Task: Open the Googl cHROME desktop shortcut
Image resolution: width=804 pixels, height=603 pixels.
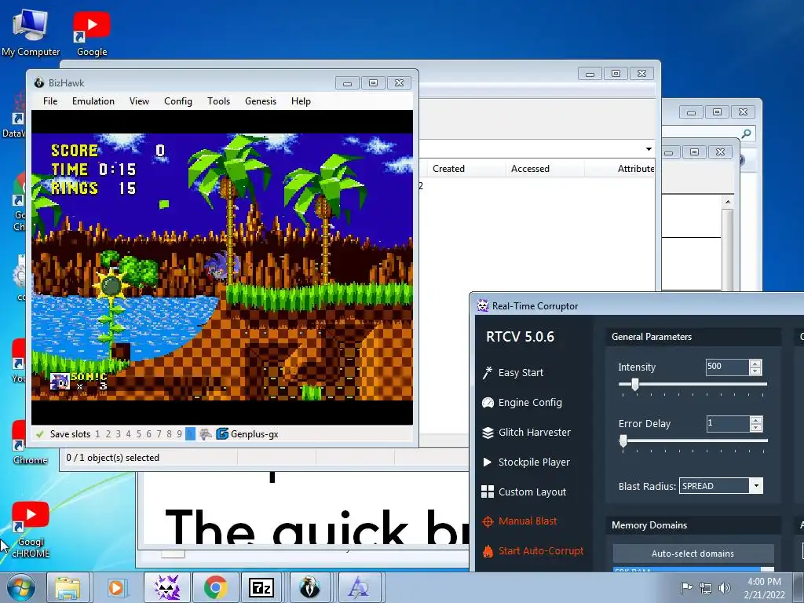Action: 31,530
